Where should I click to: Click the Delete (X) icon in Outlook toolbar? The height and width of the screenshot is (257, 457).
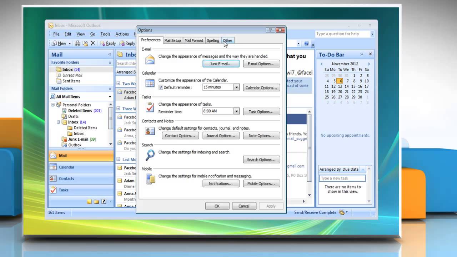point(93,43)
